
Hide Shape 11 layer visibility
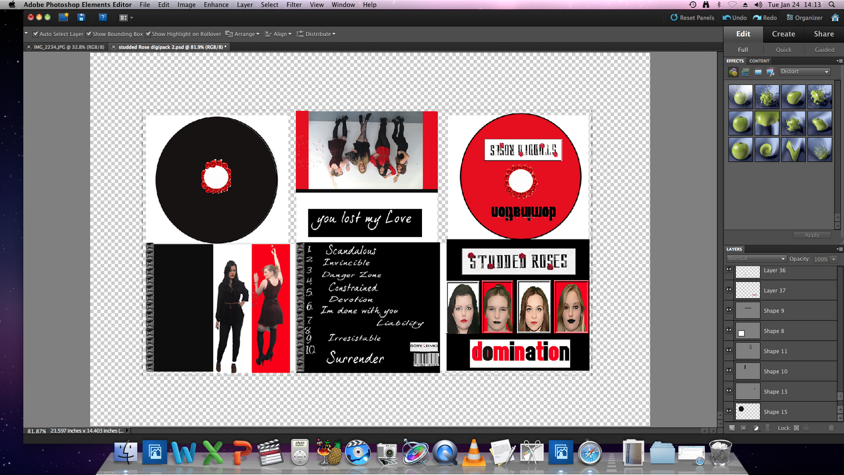[x=729, y=350]
